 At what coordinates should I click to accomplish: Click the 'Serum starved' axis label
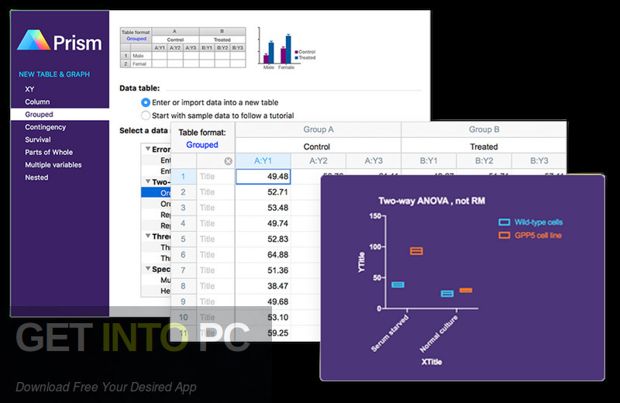(391, 333)
